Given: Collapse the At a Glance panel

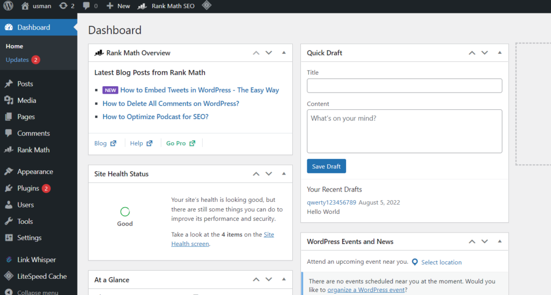Looking at the screenshot, I should 284,279.
